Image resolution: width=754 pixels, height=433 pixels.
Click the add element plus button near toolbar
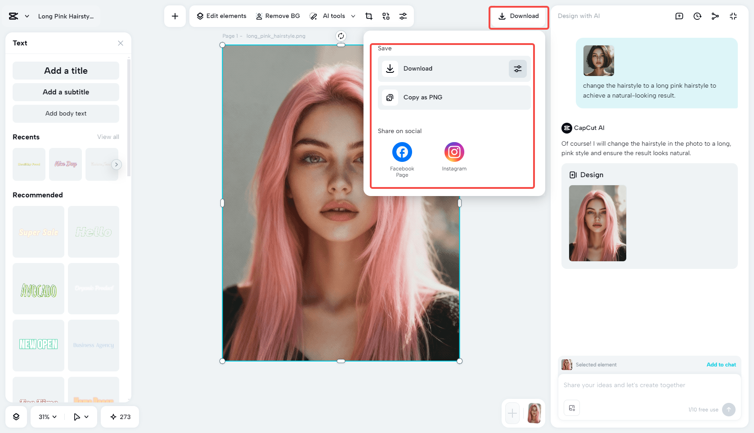[175, 16]
